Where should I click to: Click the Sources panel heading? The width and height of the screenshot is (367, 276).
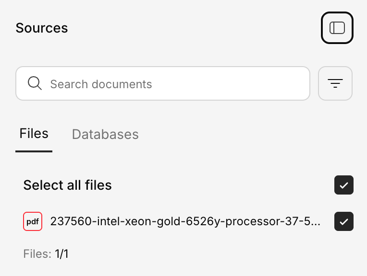click(x=42, y=28)
